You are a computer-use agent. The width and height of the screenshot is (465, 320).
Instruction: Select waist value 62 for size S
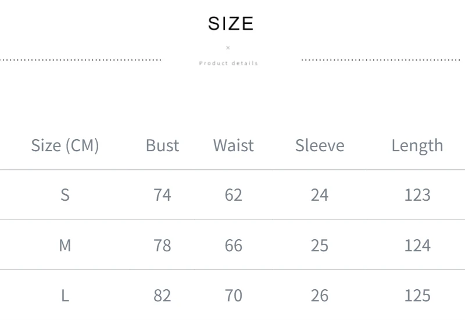pos(233,195)
